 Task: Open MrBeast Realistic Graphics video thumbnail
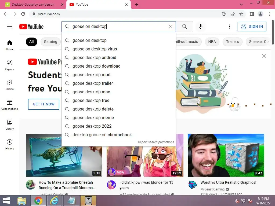tap(226, 155)
